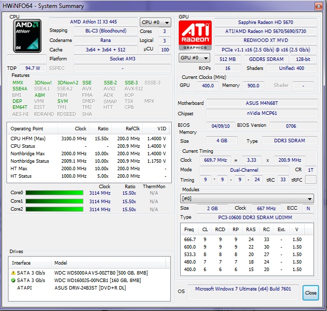
Task: Click the 667 MHz module clock field
Action: [x=266, y=208]
